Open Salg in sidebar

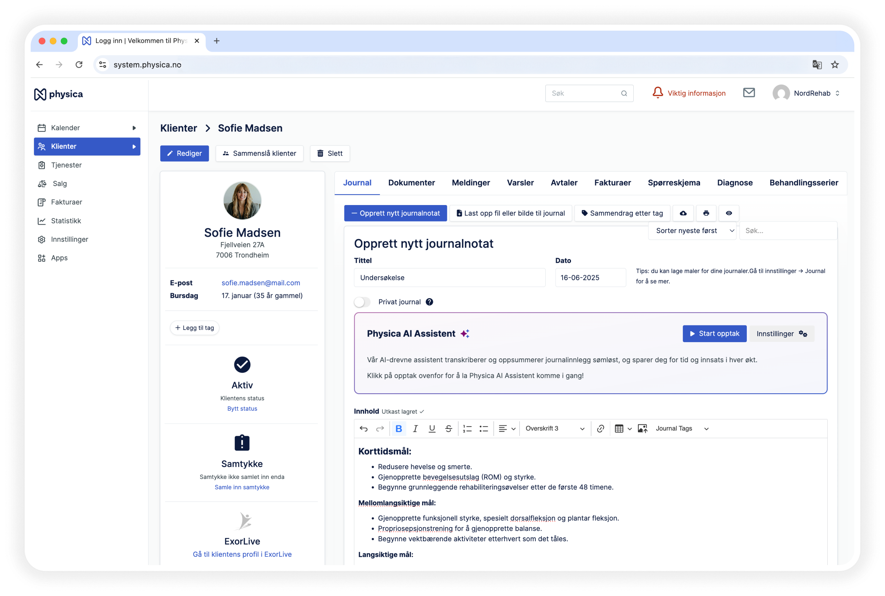point(87,184)
